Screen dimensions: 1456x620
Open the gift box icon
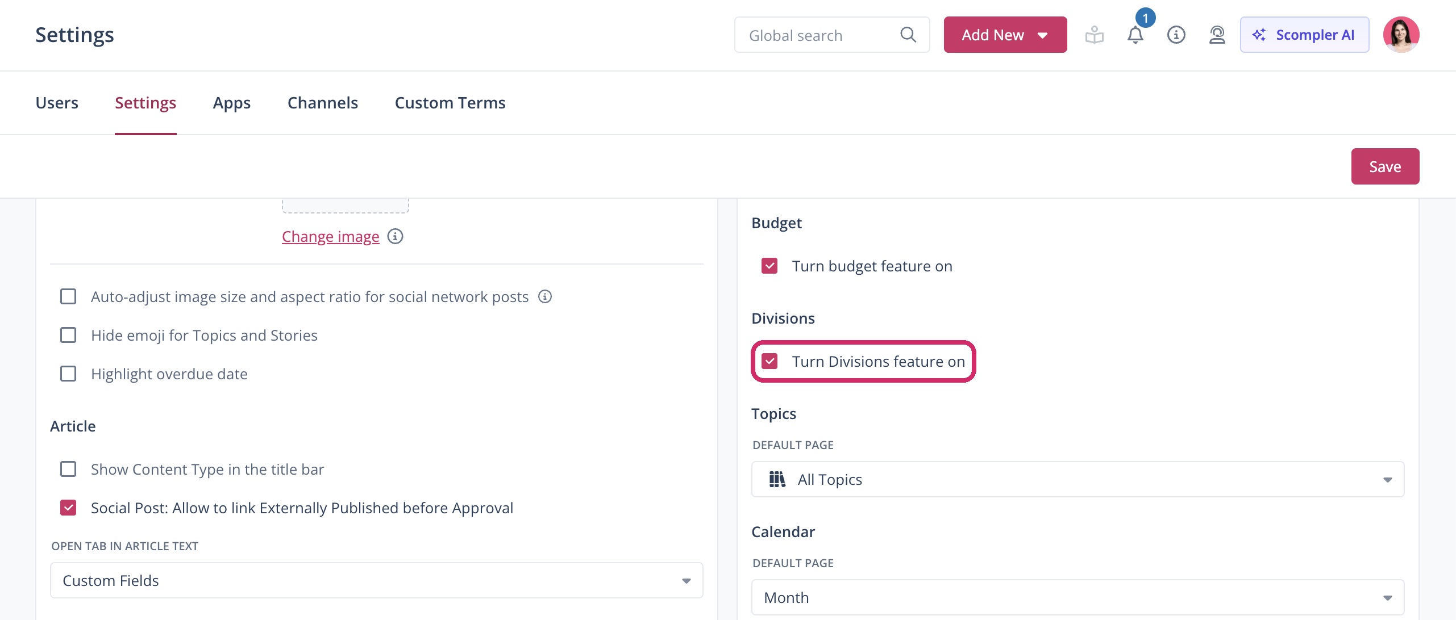(1094, 35)
